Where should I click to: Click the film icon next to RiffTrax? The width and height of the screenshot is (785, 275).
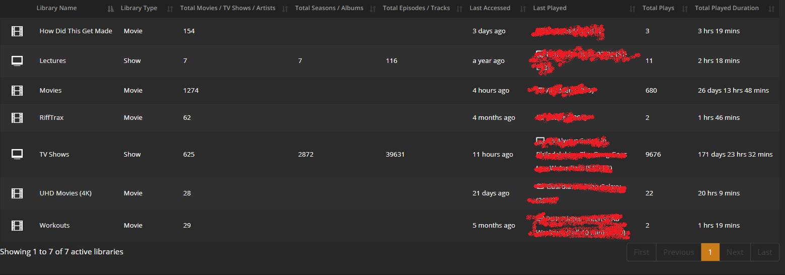pyautogui.click(x=17, y=118)
